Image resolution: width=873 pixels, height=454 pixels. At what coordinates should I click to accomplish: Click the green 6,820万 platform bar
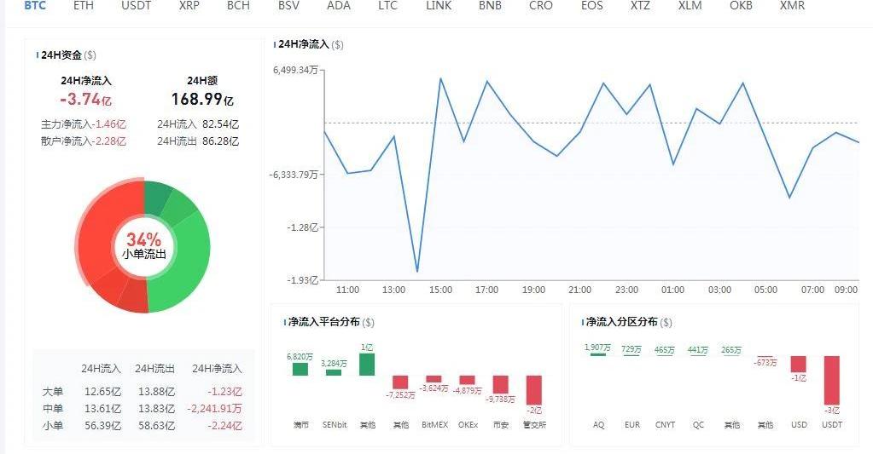click(x=300, y=369)
